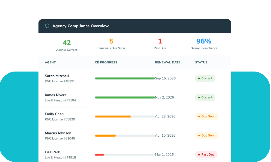Viewport: 271px width, 162px height.
Task: Click Lisa Park's Past Due badge
Action: coord(206,155)
